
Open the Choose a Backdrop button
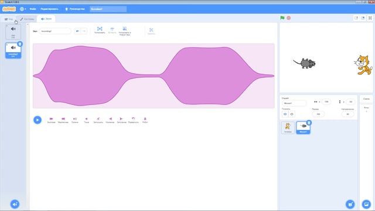(x=366, y=204)
